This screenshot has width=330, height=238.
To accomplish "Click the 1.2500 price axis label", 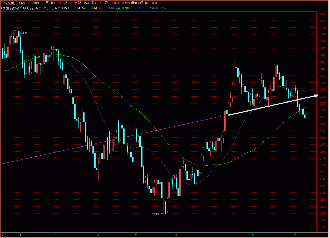I will pos(322,152).
